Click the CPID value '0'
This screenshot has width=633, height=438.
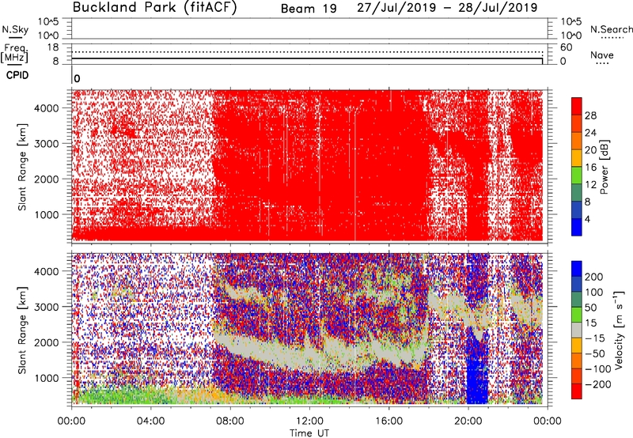tap(77, 79)
